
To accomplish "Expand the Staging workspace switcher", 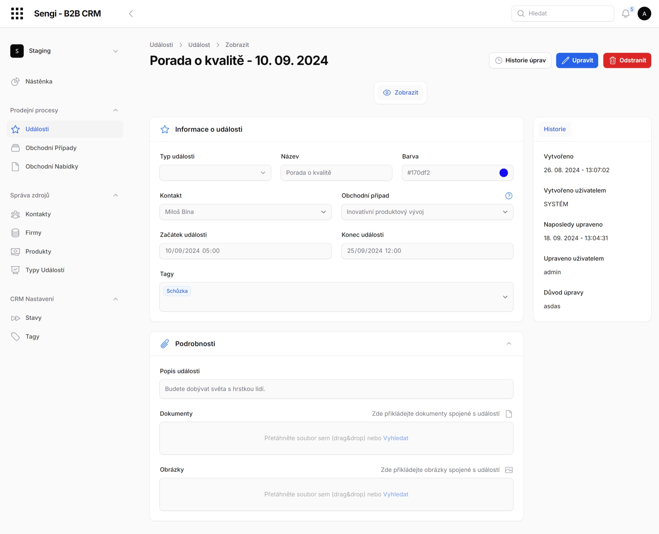I will click(115, 51).
